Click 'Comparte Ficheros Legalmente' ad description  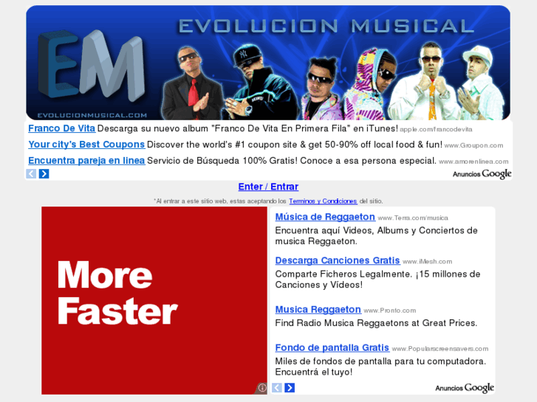377,279
